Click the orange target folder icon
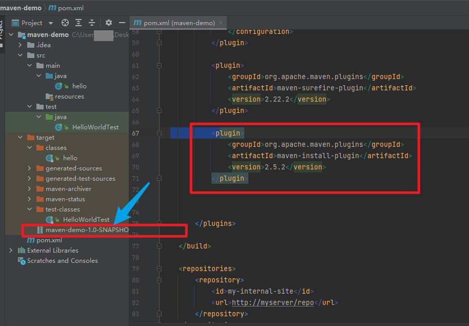This screenshot has width=469, height=326. coord(31,138)
